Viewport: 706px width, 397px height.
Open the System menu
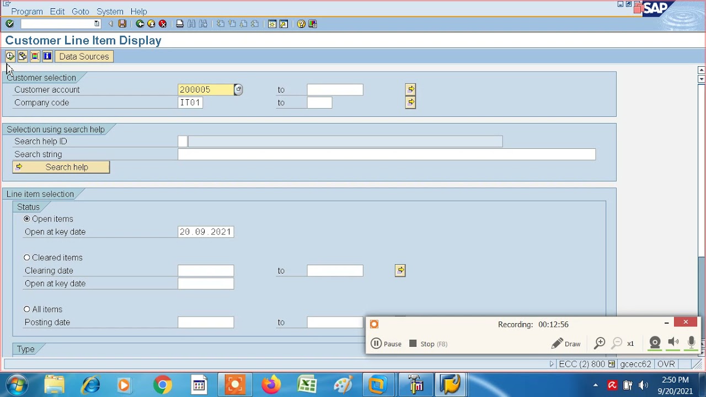(110, 11)
